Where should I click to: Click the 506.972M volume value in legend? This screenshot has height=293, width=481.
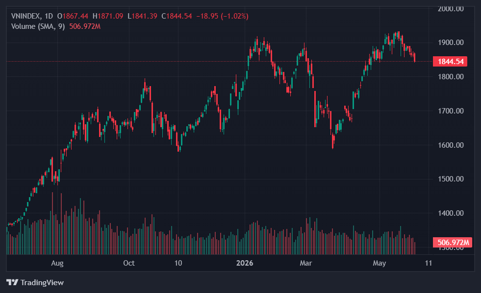(85, 26)
